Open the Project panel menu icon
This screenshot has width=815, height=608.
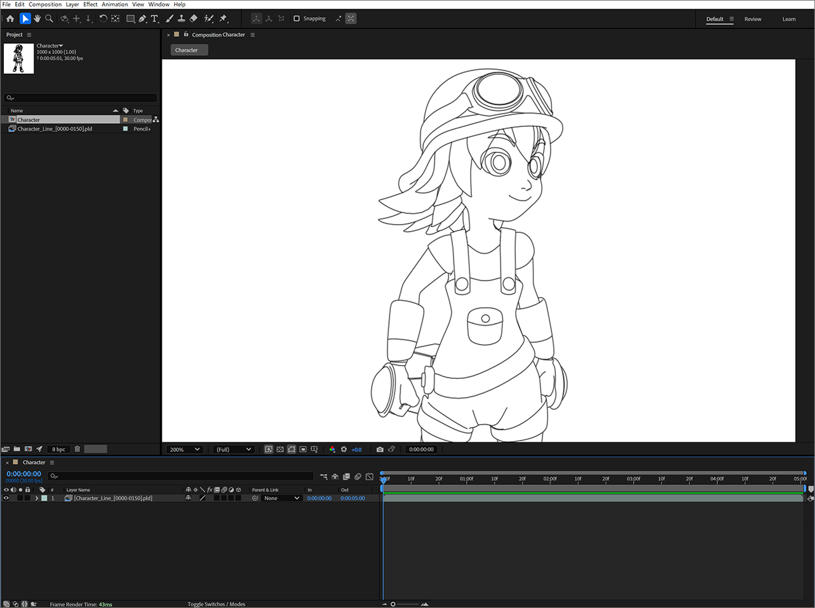point(29,35)
